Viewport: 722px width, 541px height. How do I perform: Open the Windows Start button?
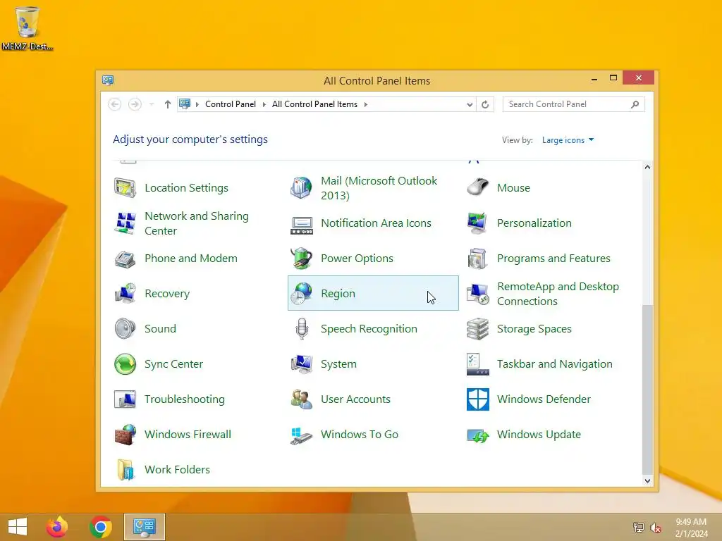tap(18, 527)
